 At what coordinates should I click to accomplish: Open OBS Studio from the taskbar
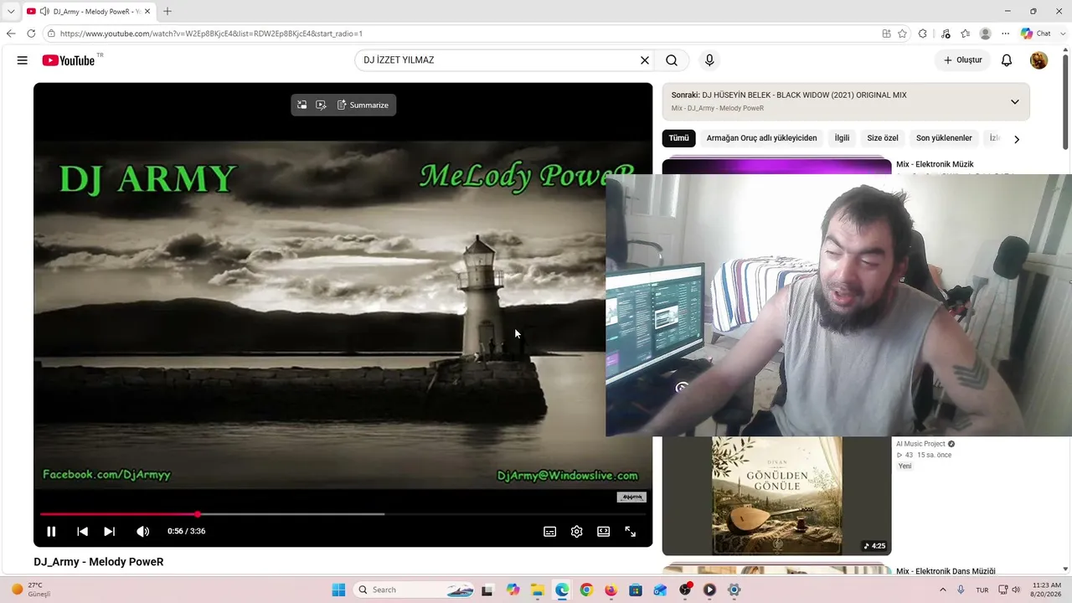pyautogui.click(x=685, y=590)
